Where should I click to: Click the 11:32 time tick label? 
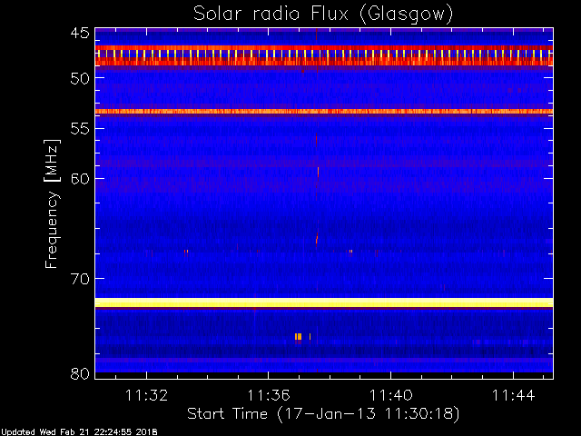point(145,395)
